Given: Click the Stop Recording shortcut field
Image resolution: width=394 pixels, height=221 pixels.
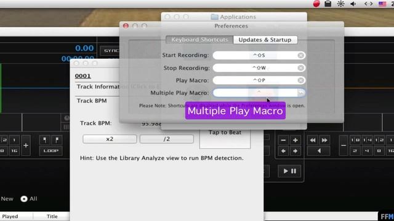Looking at the screenshot, I should (259, 68).
